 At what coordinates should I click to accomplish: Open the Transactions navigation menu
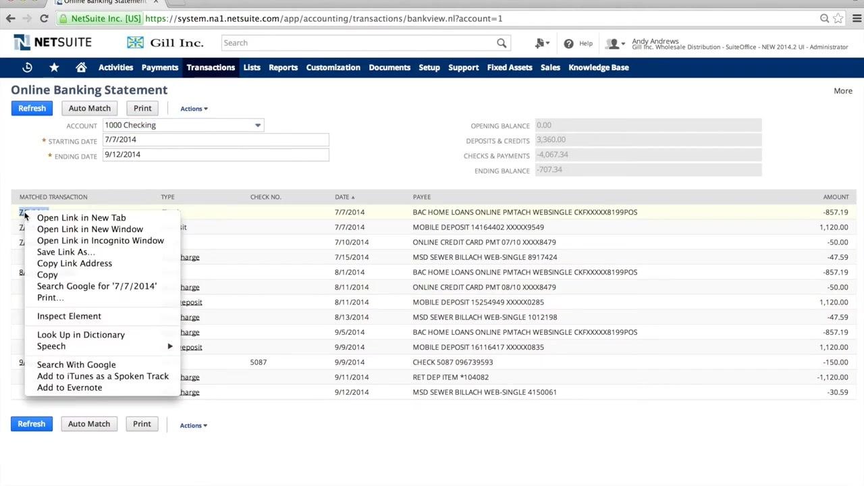click(211, 67)
